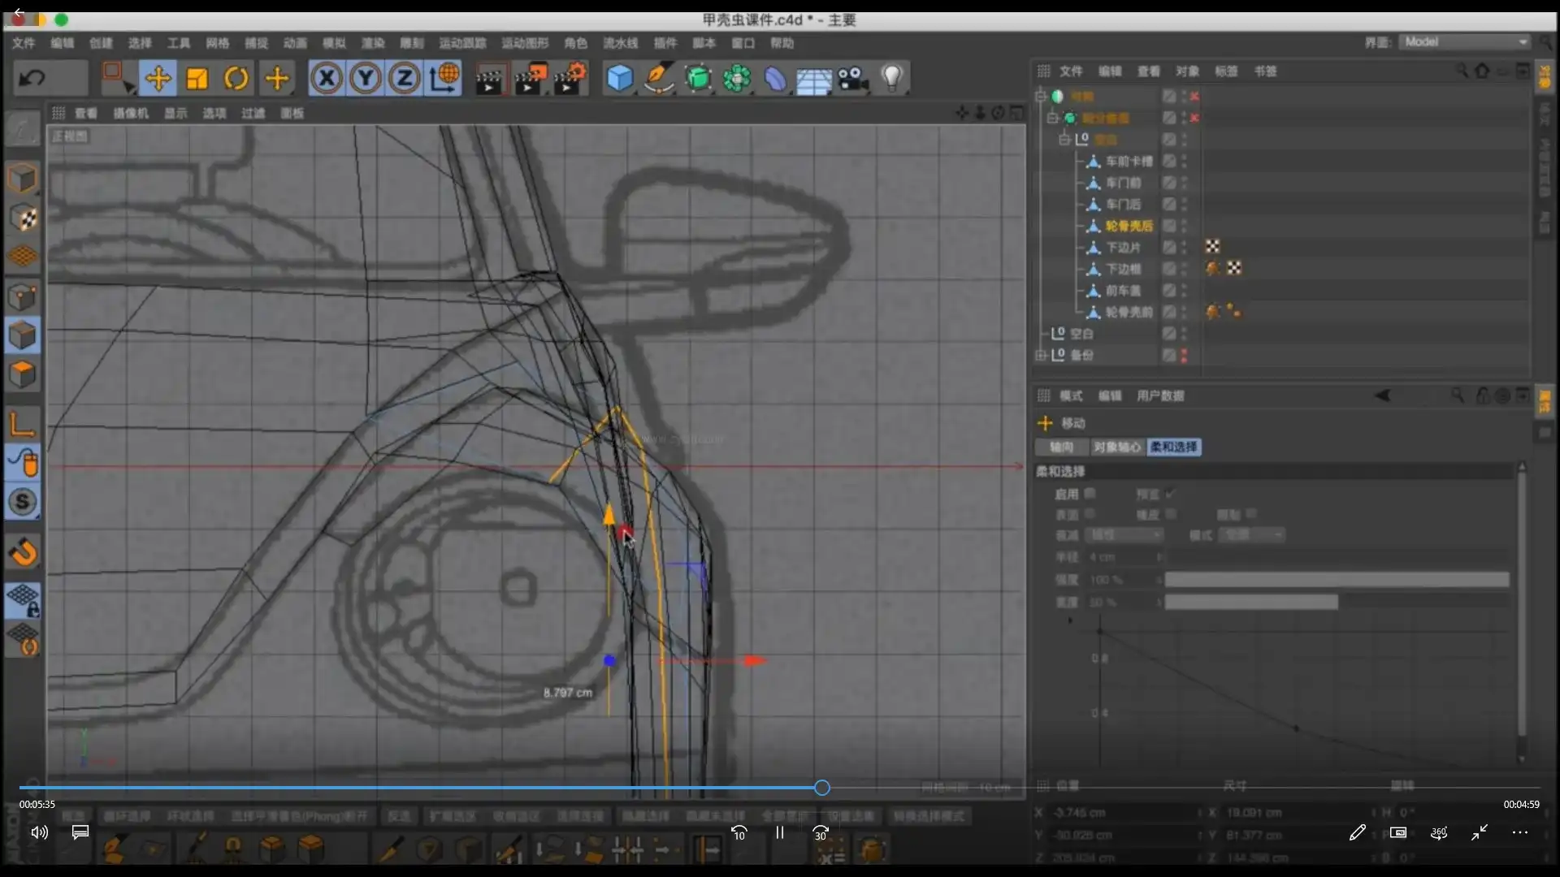Image resolution: width=1560 pixels, height=877 pixels.
Task: Enable the 启用 checkbox for soft selection
Action: tap(1090, 493)
